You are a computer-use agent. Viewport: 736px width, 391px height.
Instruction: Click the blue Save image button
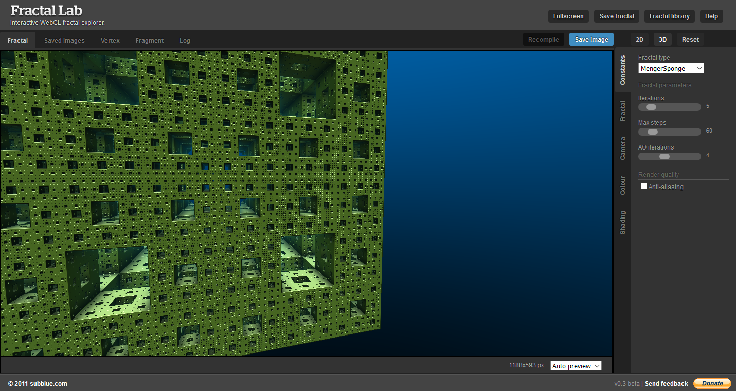(591, 40)
